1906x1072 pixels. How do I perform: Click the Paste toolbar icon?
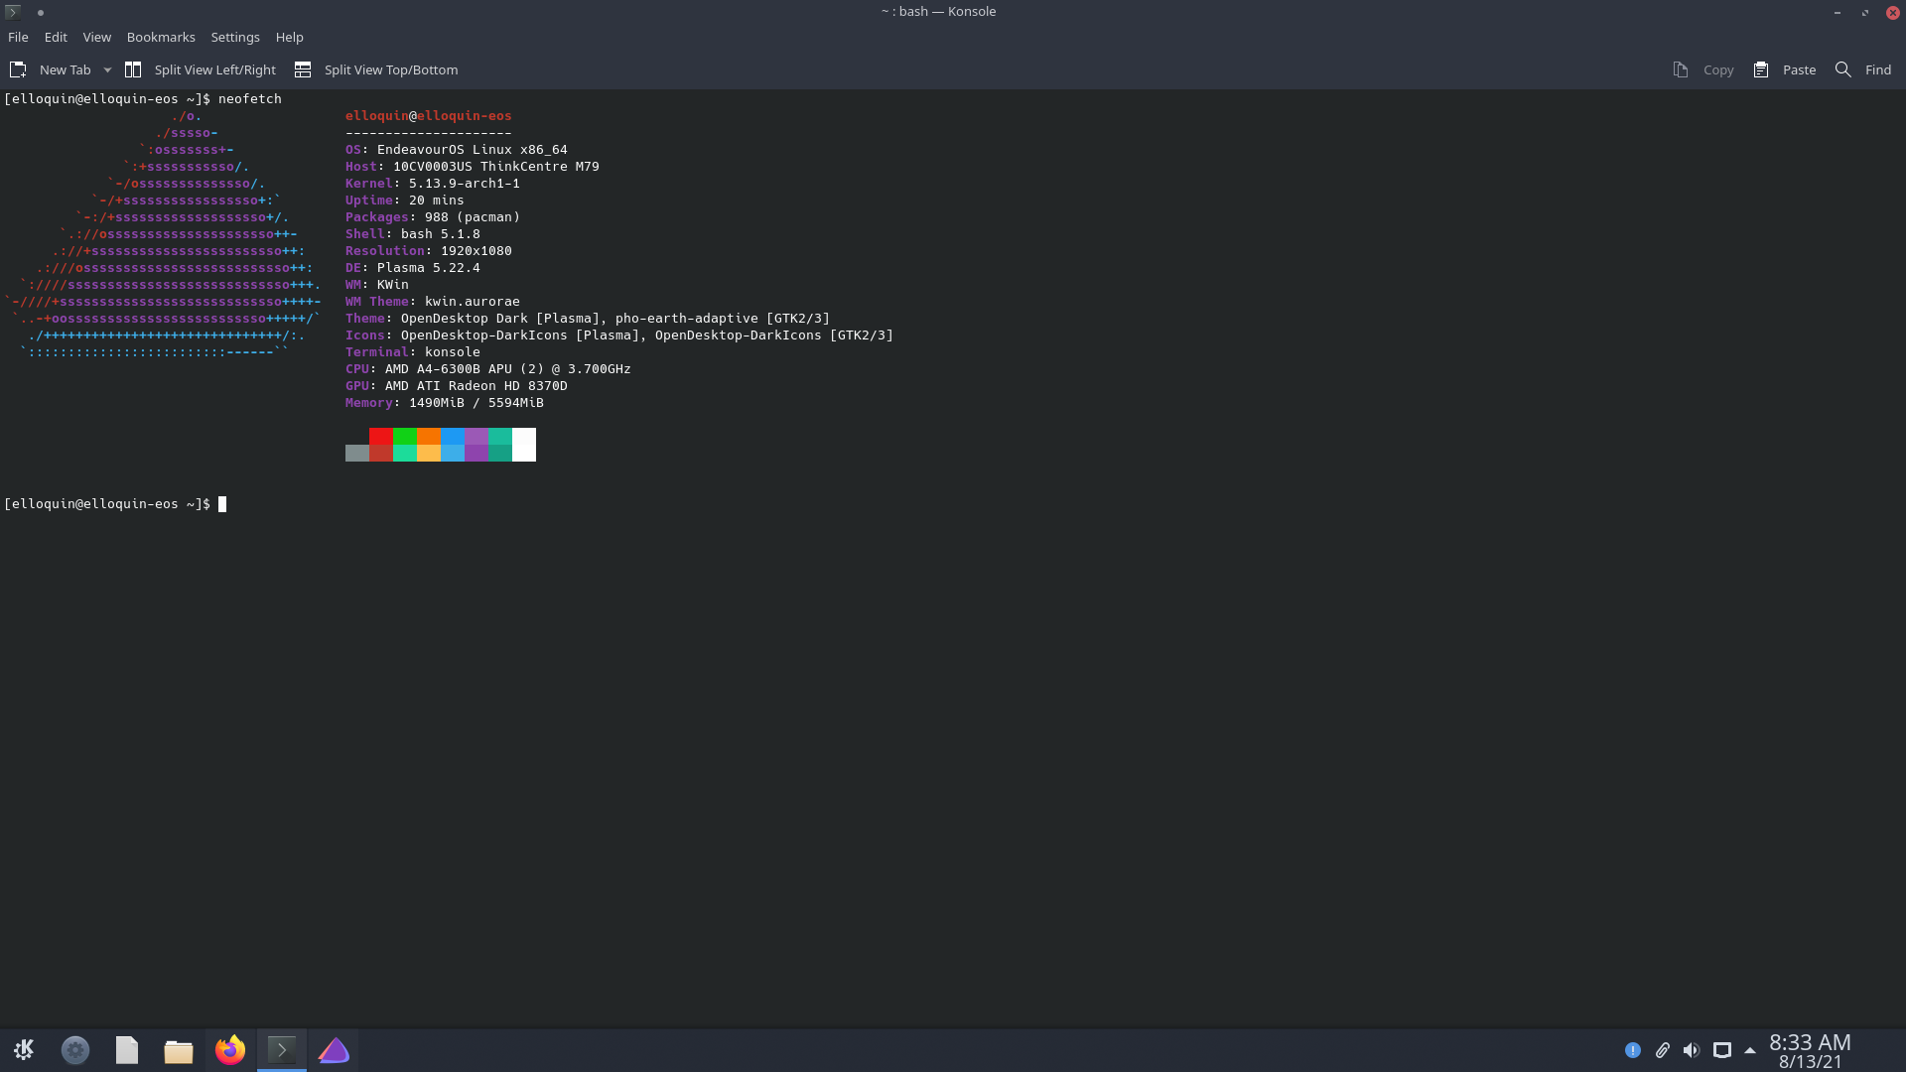pyautogui.click(x=1783, y=69)
